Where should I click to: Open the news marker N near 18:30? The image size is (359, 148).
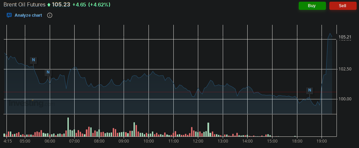(309, 91)
